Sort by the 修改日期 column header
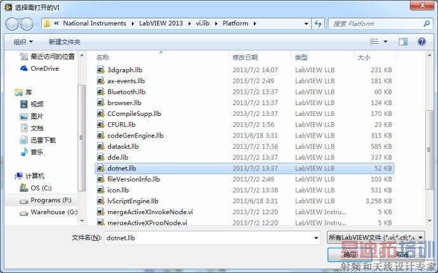This screenshot has height=273, width=438. pyautogui.click(x=245, y=58)
